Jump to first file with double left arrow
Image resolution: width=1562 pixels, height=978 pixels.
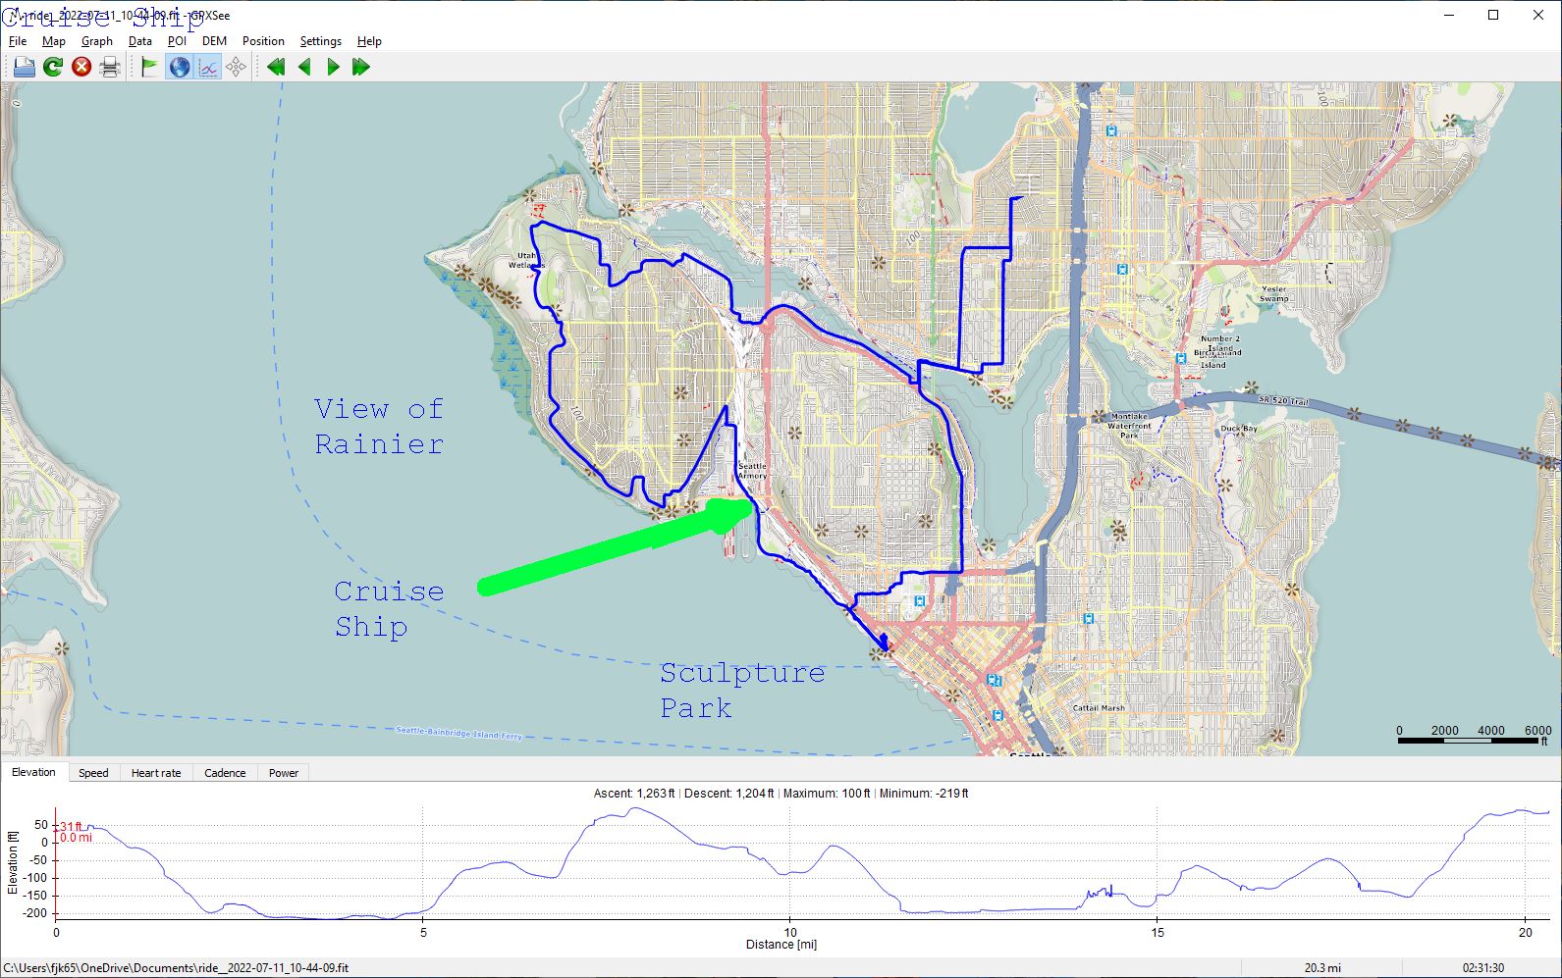[x=276, y=67]
